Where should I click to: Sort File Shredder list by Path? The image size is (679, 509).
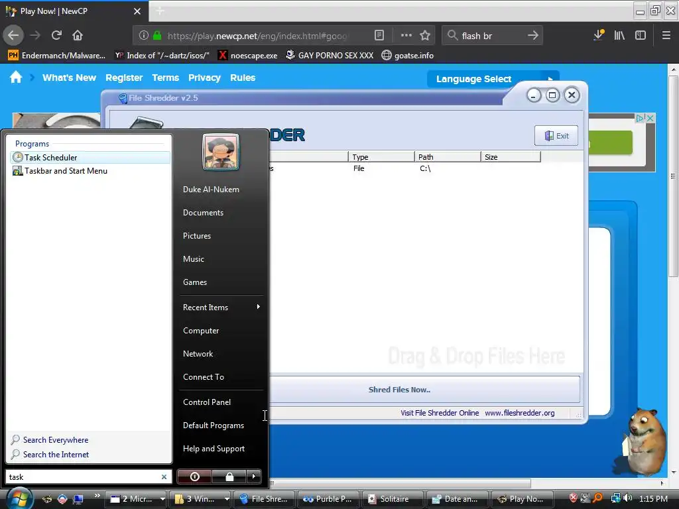coord(448,156)
